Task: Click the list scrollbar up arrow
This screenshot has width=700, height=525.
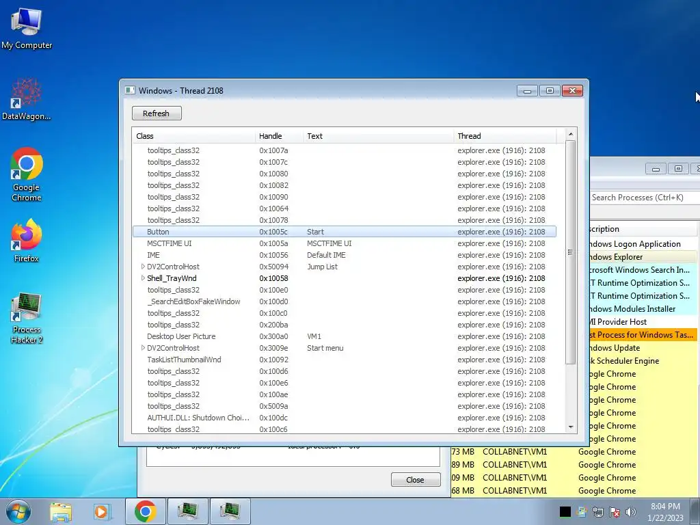Action: pos(571,134)
